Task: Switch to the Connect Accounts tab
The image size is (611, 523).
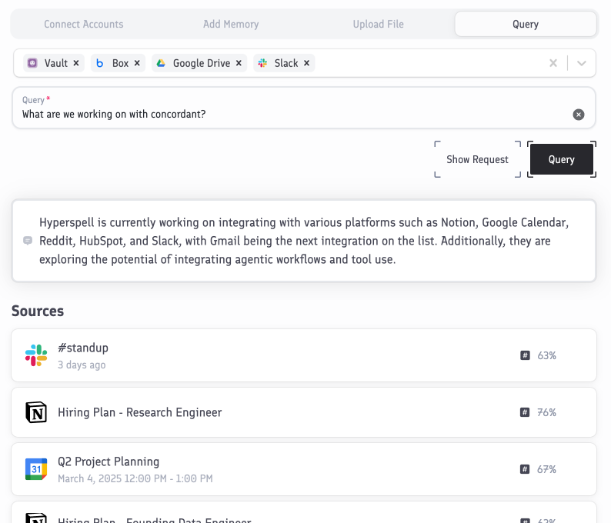Action: [x=83, y=24]
